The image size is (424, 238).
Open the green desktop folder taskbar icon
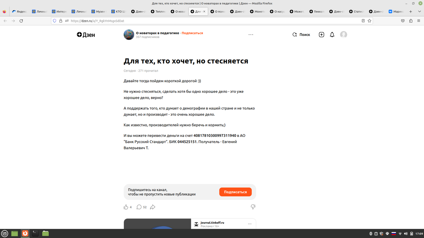(x=14, y=233)
